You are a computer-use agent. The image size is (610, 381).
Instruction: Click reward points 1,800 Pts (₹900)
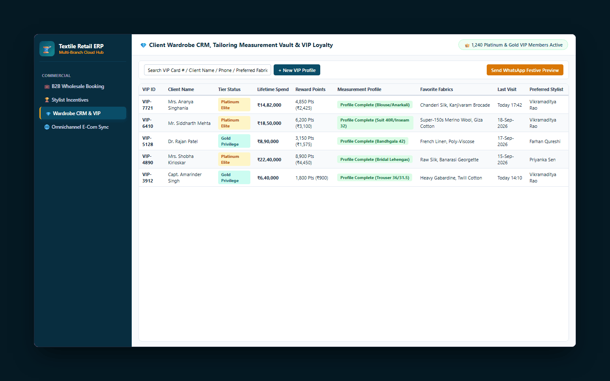[x=312, y=178]
